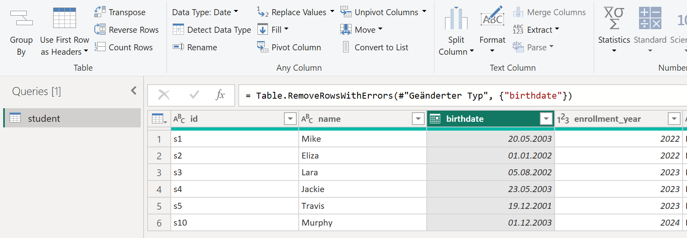Cancel formula edit with X icon
The height and width of the screenshot is (238, 687).
click(x=164, y=95)
